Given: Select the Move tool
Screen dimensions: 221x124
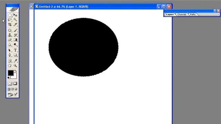Looking at the screenshot, I should tap(15, 15).
